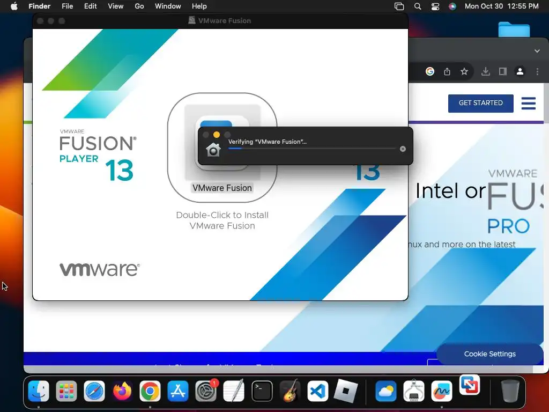Screen dimensions: 549x412
Task: Open Spotlight search icon
Action: (417, 6)
